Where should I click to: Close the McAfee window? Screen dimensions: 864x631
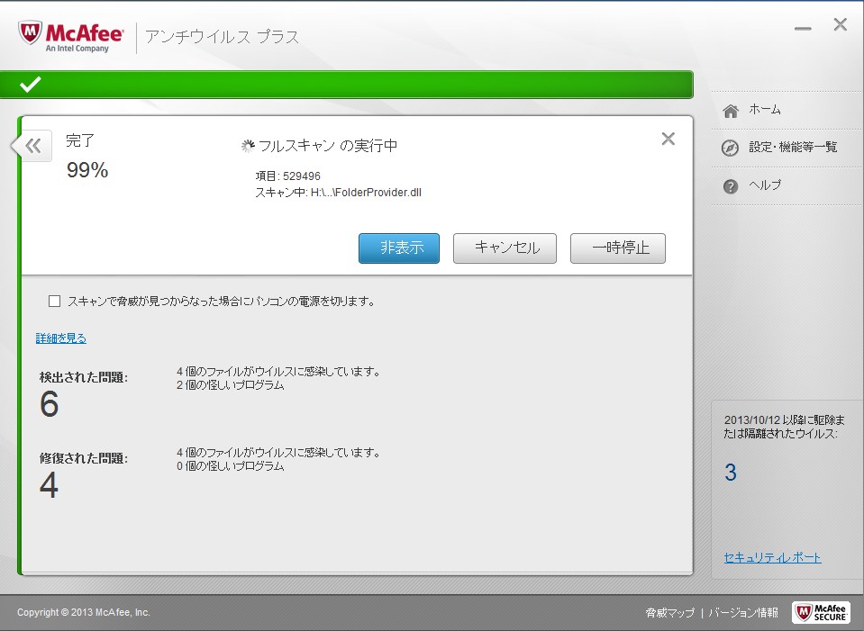pos(841,24)
